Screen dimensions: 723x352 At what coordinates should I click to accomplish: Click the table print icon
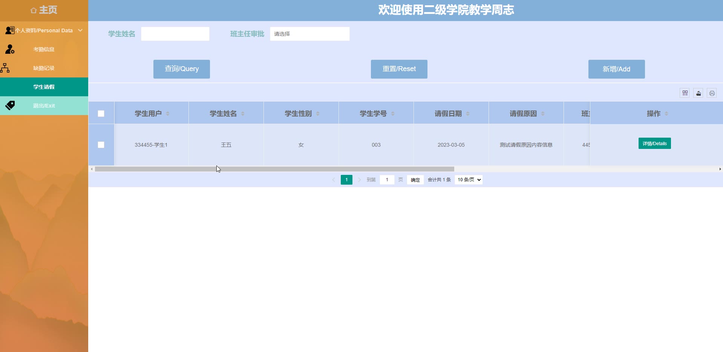712,93
